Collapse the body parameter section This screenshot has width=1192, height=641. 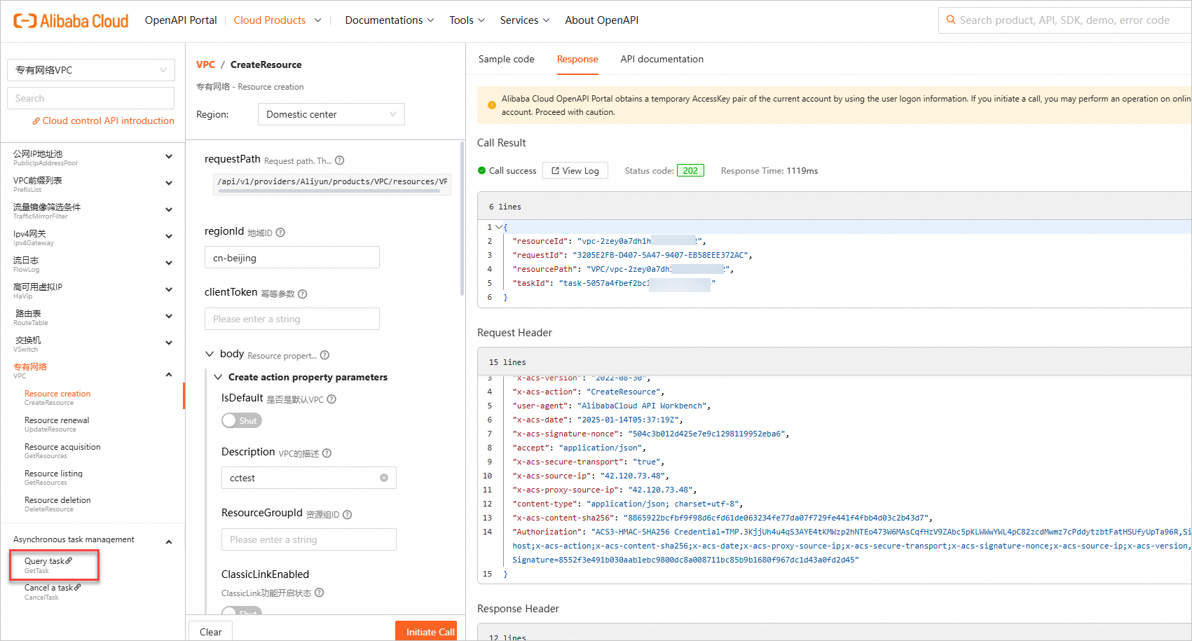click(x=210, y=354)
